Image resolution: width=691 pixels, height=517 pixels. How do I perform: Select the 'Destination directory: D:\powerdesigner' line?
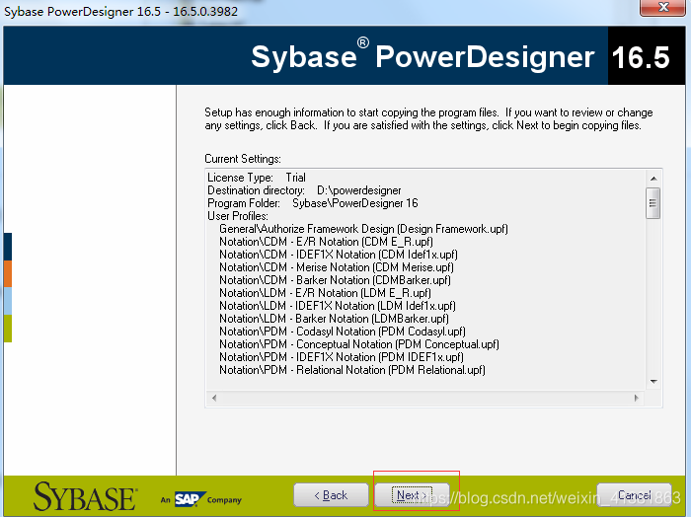pyautogui.click(x=304, y=190)
